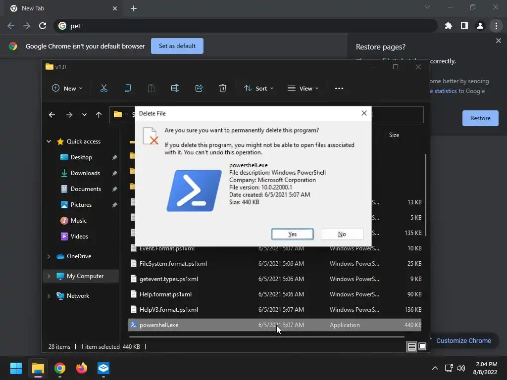Open Chrome three-dot menu
Screen dimensions: 507x380
point(496,26)
